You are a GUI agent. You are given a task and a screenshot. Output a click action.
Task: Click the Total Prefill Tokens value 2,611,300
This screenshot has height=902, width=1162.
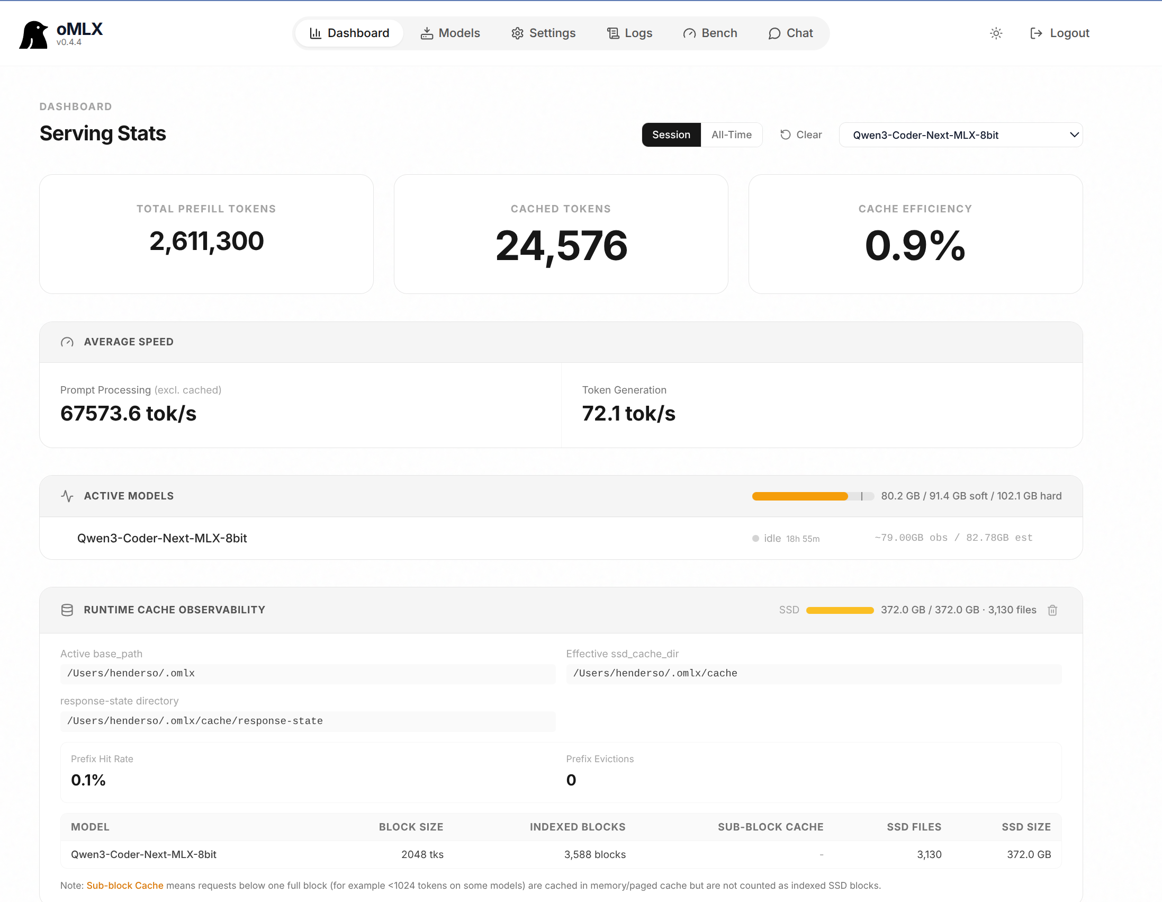coord(206,241)
